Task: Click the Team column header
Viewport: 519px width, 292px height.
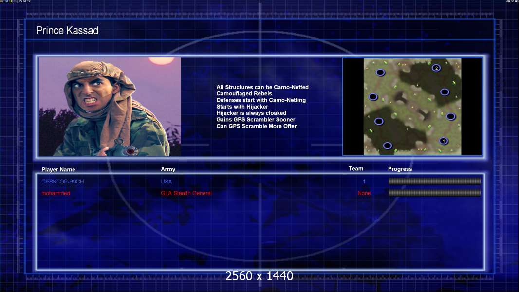Action: [x=356, y=169]
